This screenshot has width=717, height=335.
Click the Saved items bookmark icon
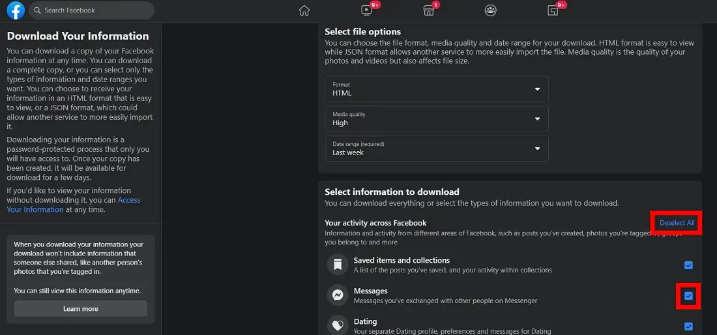click(338, 265)
